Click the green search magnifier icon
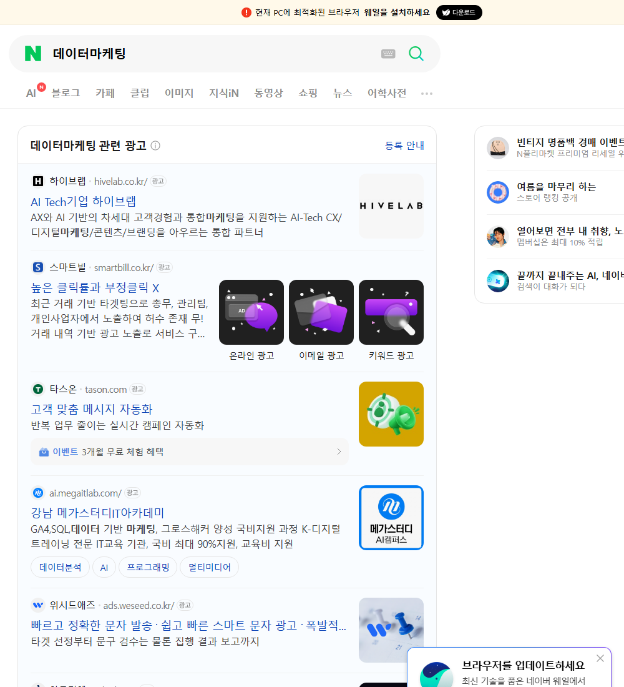Screen dimensions: 624x687 [x=416, y=54]
